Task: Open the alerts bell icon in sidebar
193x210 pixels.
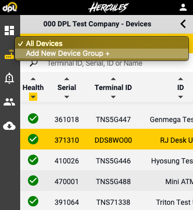Action: pos(9,78)
